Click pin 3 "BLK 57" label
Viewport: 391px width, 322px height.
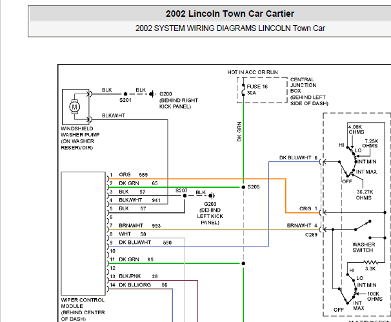point(132,192)
